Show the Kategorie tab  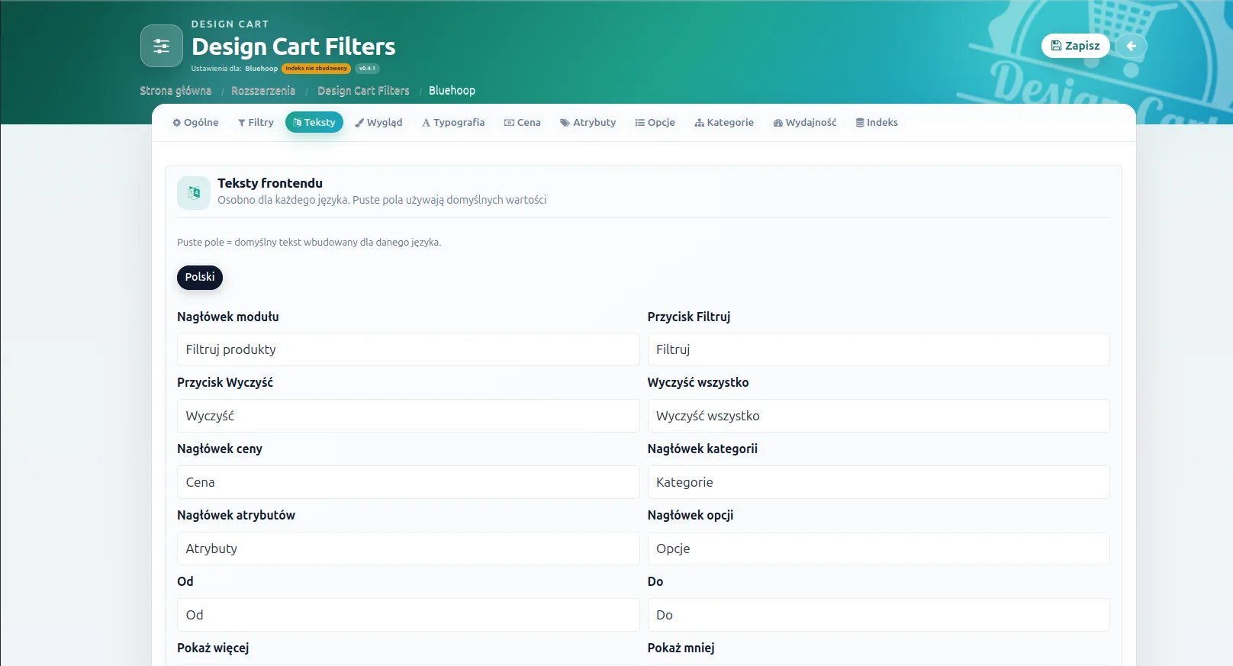pyautogui.click(x=724, y=122)
